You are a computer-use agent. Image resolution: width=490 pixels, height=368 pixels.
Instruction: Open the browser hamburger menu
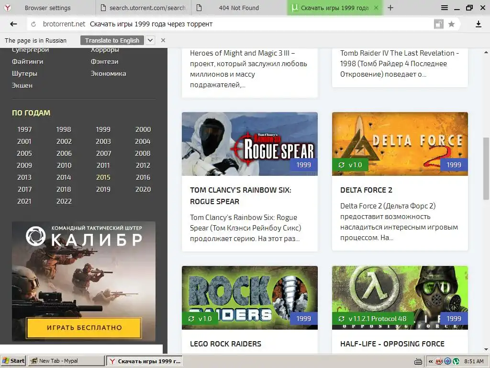click(x=445, y=8)
